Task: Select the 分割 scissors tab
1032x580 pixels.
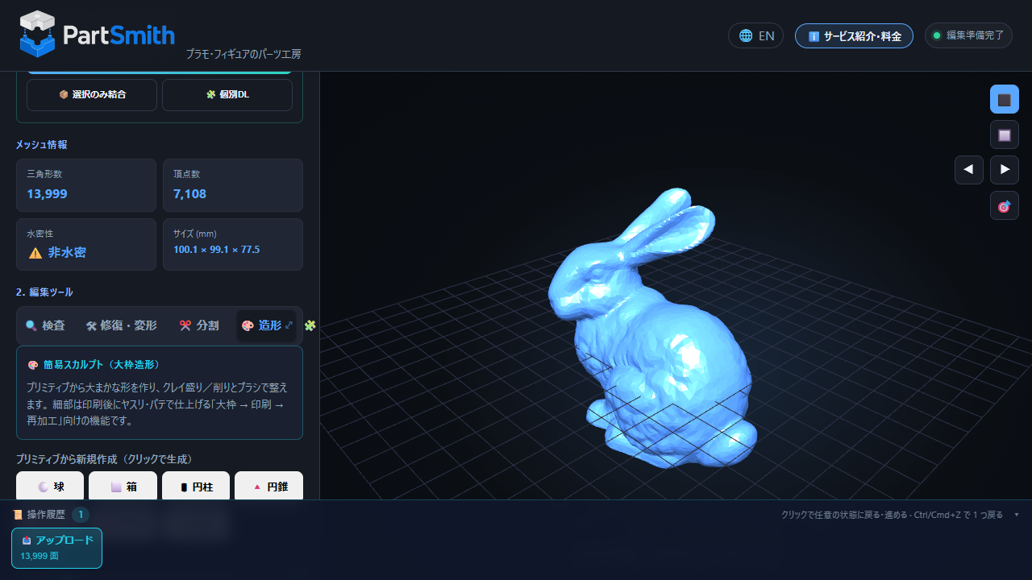Action: click(x=199, y=325)
